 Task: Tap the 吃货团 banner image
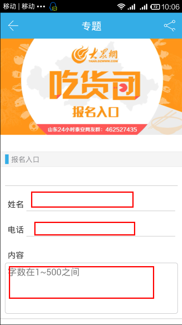[x=91, y=87]
